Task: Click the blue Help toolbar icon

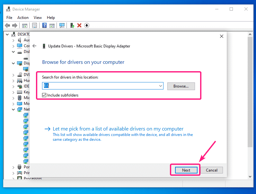Action: (44, 25)
